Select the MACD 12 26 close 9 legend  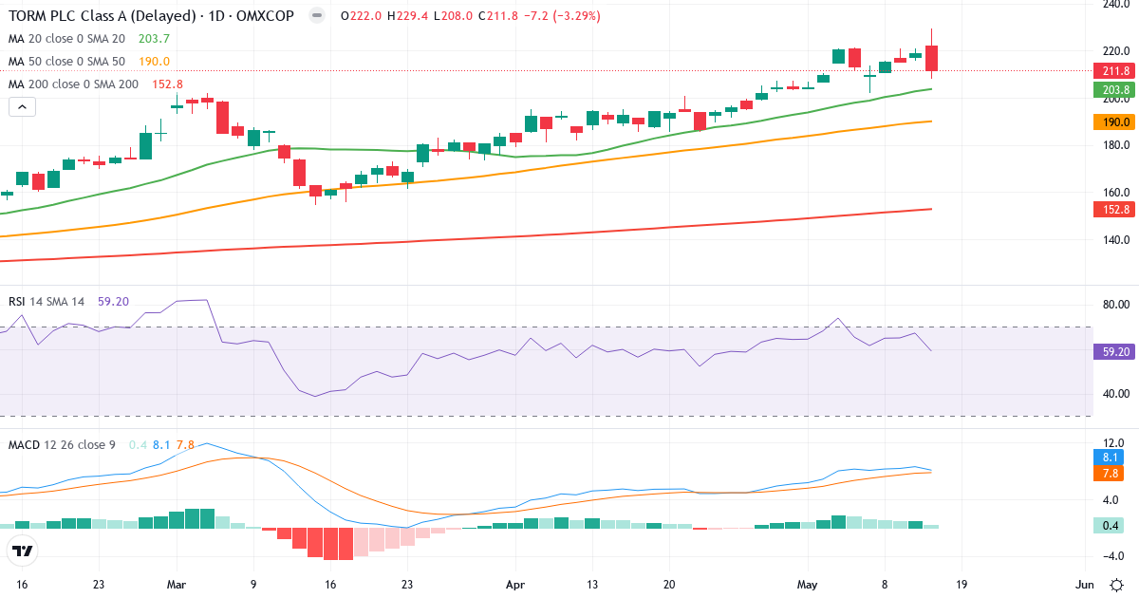pos(63,444)
